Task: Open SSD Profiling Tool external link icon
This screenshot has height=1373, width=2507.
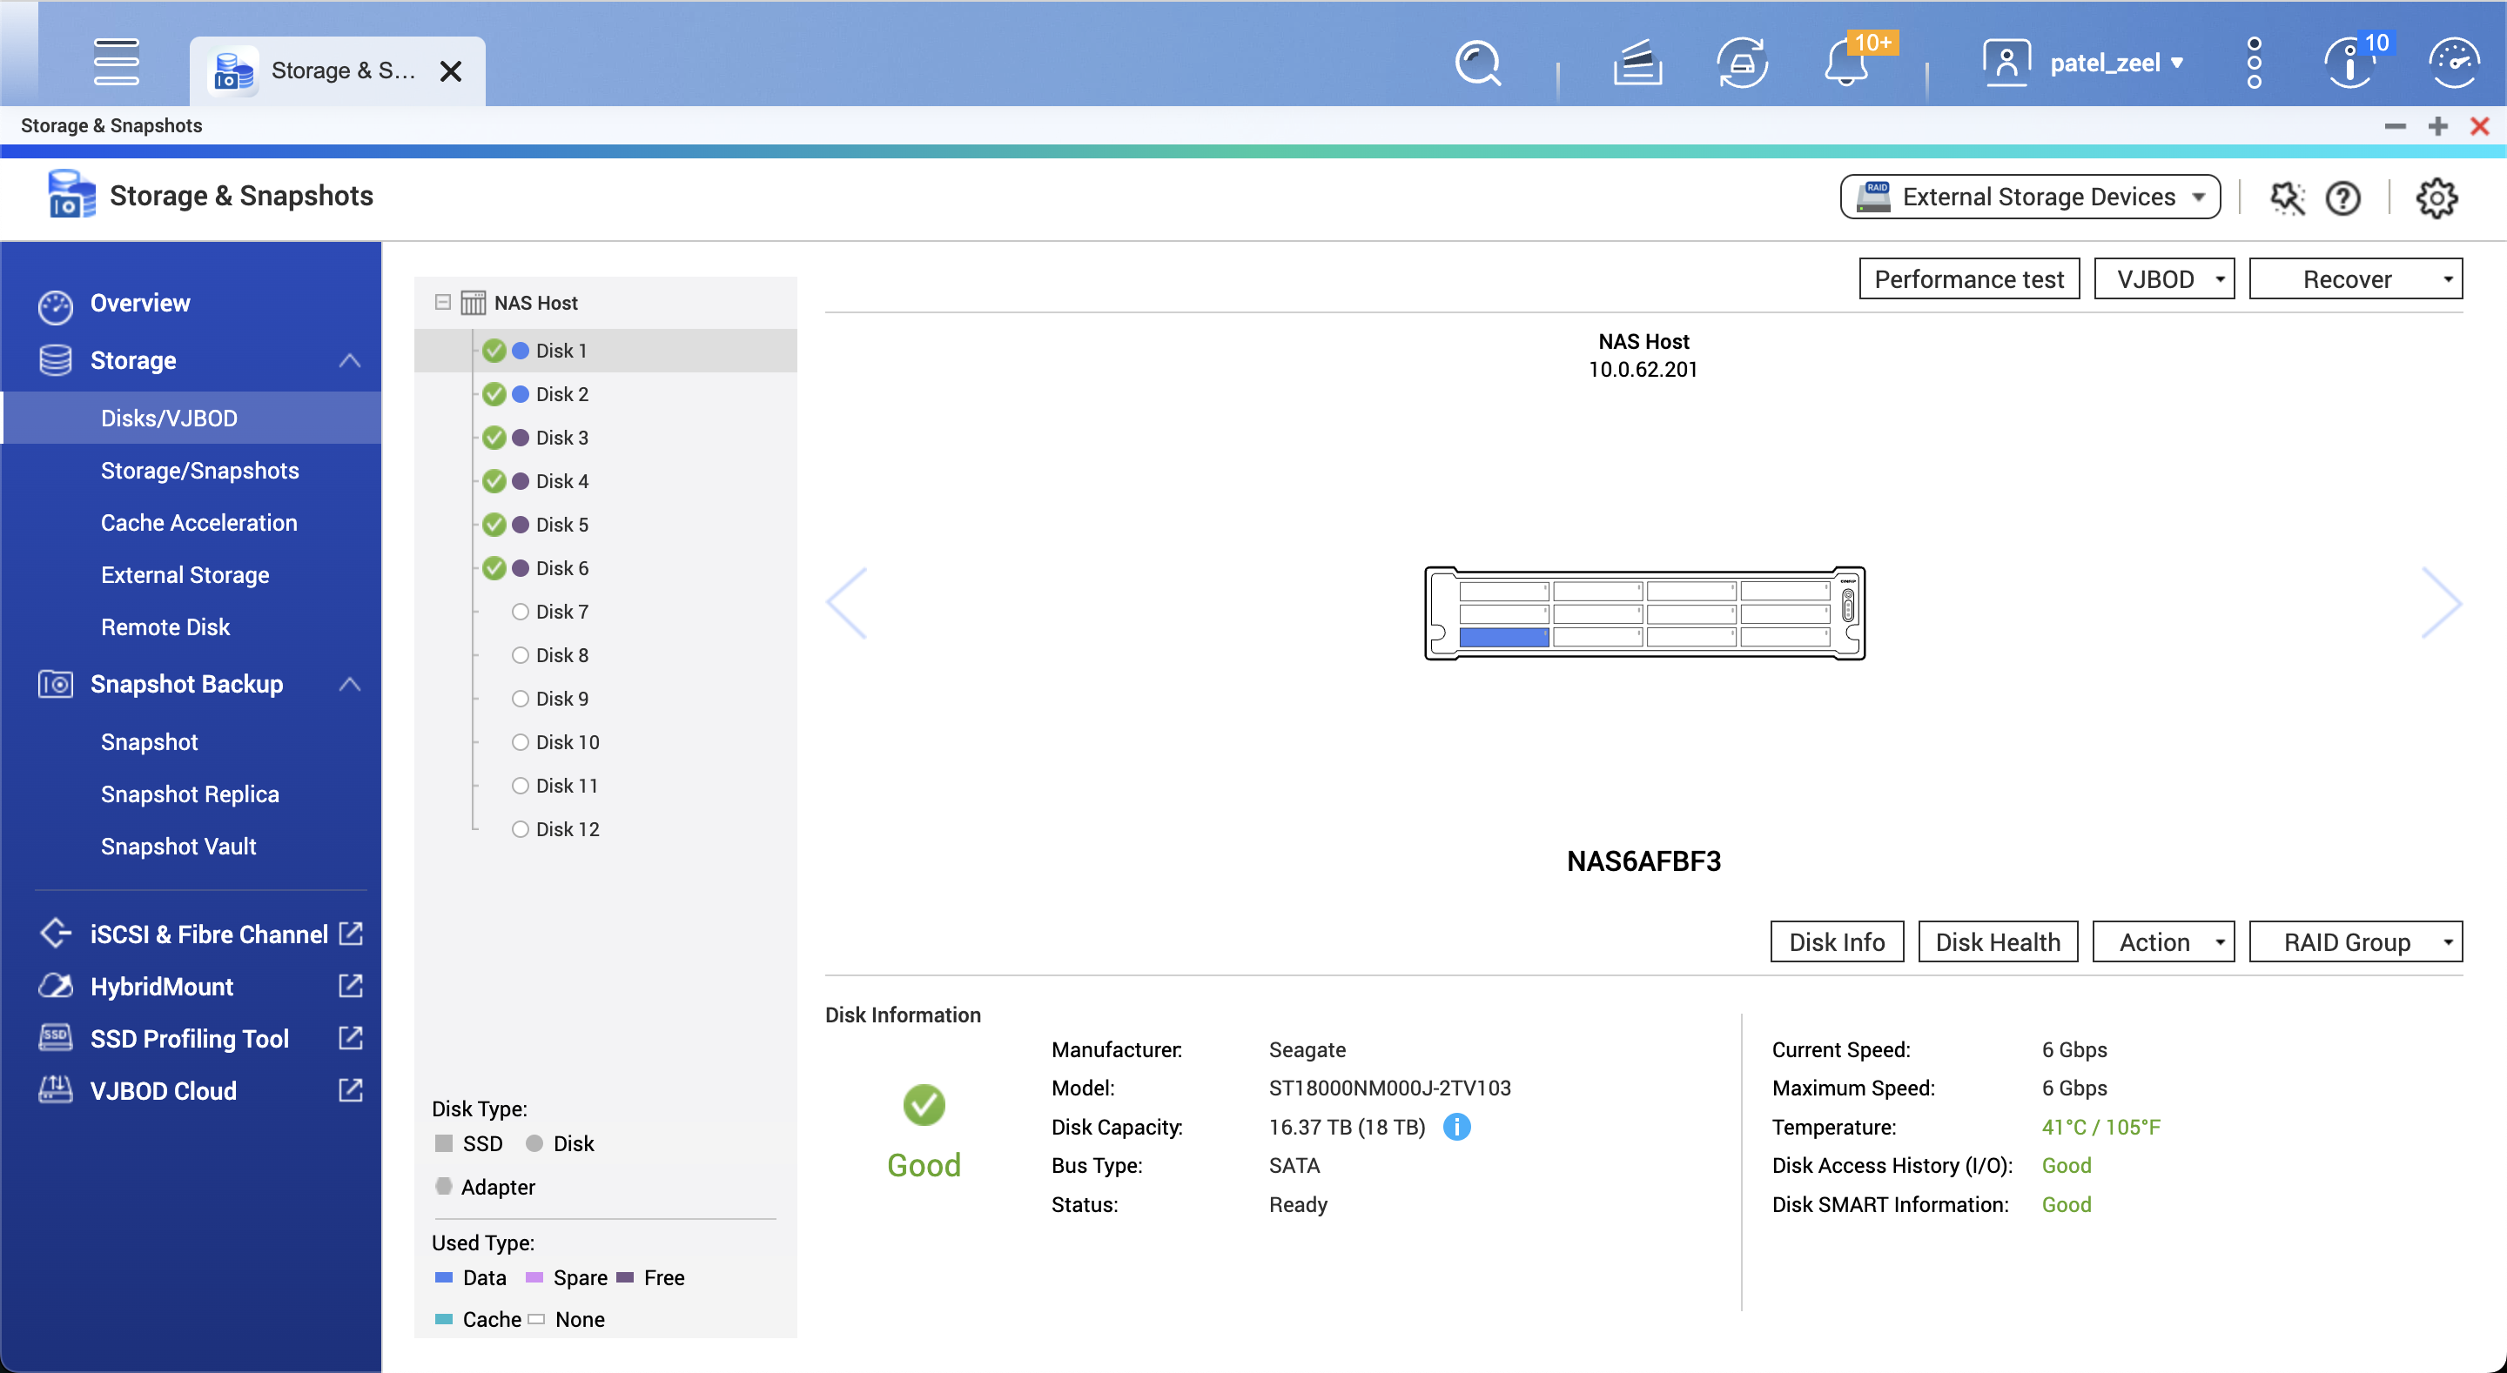Action: pos(350,1038)
